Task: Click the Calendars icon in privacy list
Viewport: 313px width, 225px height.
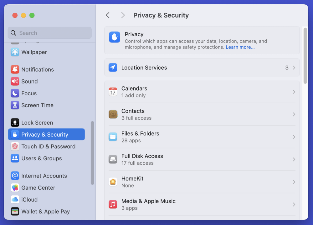Action: coord(113,92)
